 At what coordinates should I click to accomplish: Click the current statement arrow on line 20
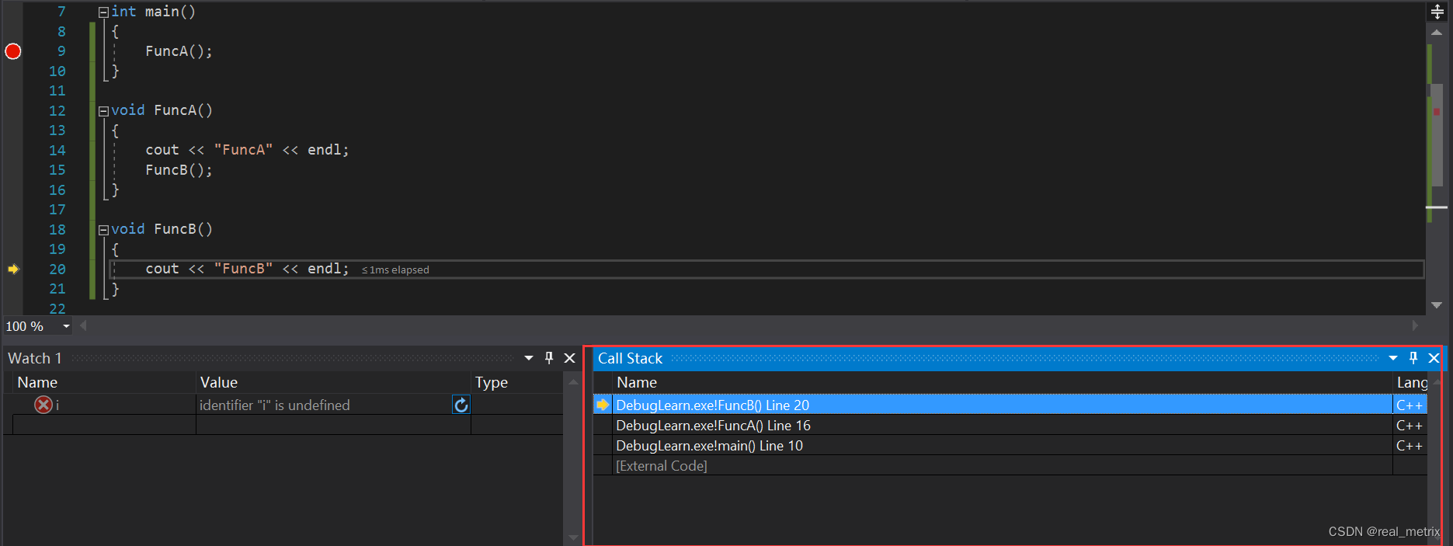tap(13, 270)
